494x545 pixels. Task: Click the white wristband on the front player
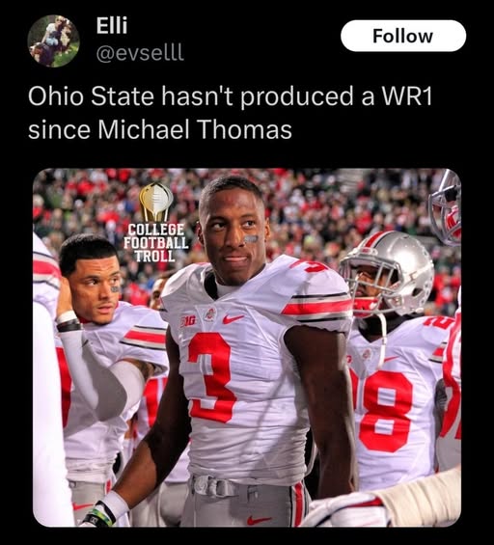coord(113,506)
